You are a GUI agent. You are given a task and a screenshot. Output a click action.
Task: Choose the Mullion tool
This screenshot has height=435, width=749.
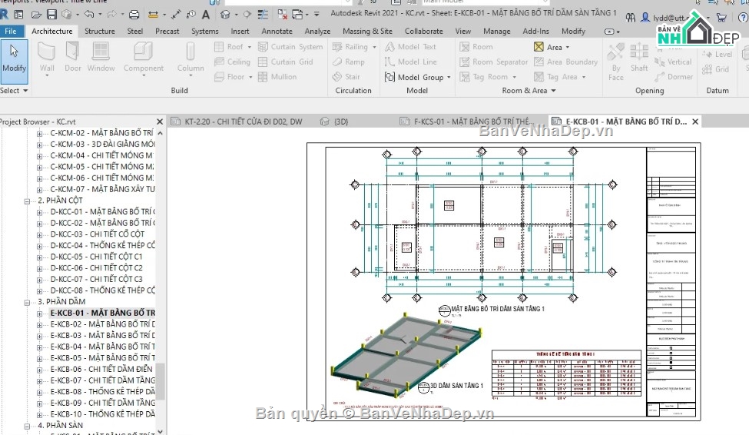pyautogui.click(x=277, y=77)
